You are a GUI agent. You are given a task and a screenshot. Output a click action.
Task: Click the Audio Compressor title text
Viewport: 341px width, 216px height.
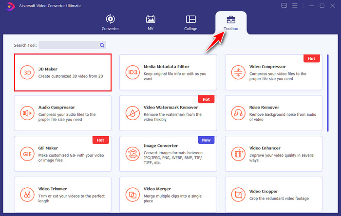pos(57,107)
